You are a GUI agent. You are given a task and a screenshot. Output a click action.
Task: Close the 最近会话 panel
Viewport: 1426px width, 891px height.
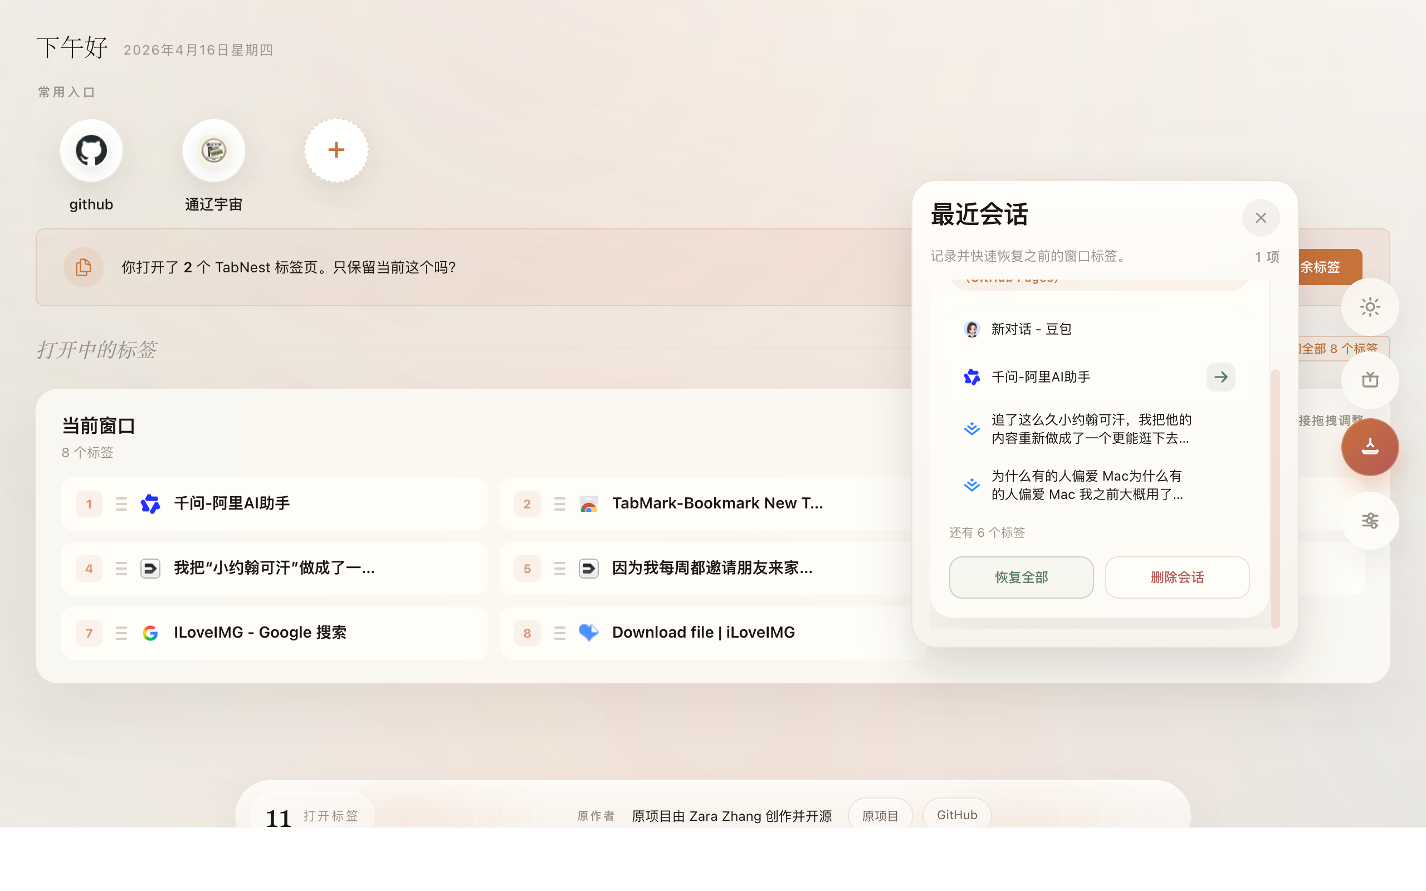pyautogui.click(x=1261, y=218)
